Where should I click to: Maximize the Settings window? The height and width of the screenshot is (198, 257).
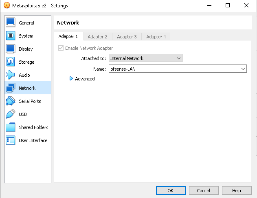point(228,5)
